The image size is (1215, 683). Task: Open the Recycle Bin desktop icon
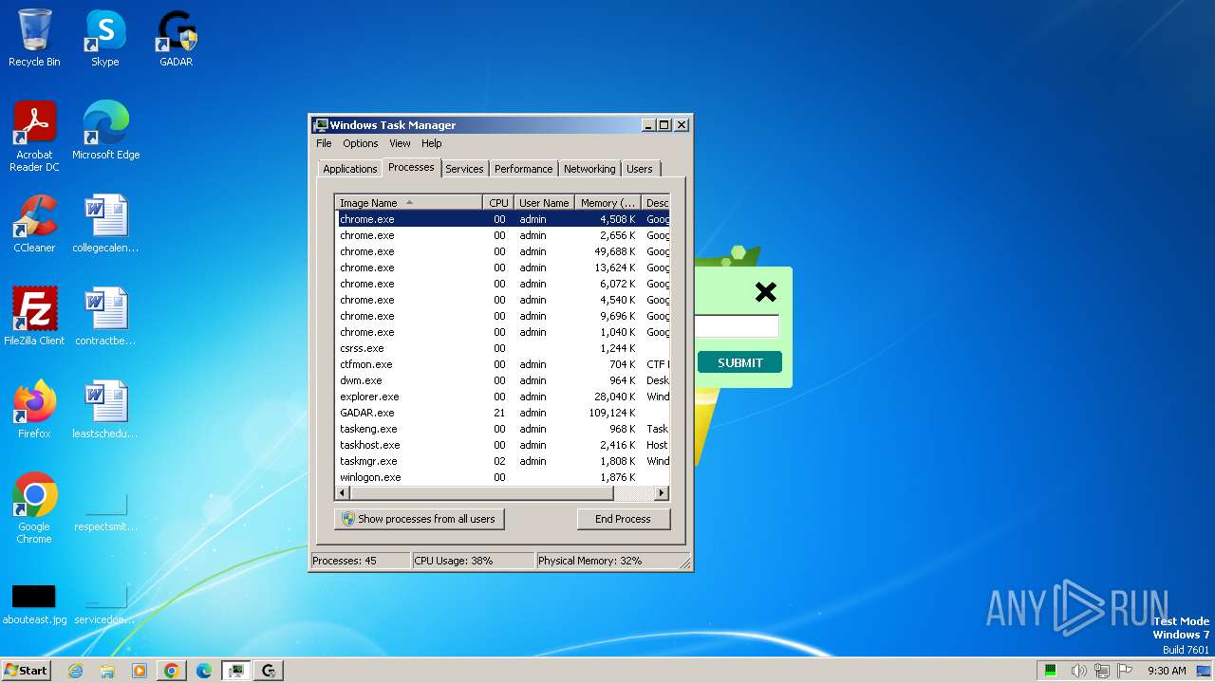[x=34, y=38]
